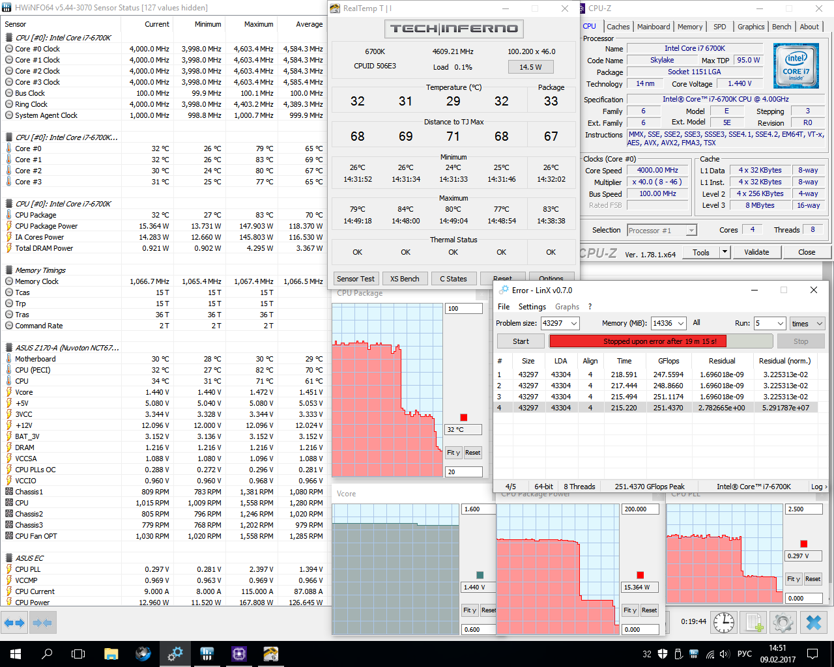The image size is (834, 667).
Task: Select the Vcore row in HWiNFO sensor list
Action: coord(163,392)
